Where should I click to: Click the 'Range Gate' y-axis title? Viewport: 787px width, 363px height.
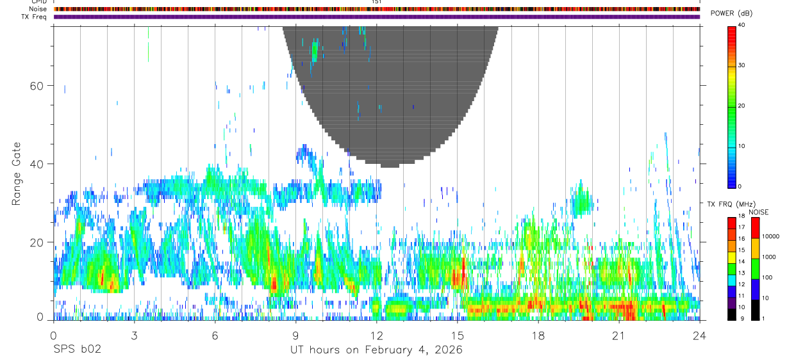tap(16, 173)
